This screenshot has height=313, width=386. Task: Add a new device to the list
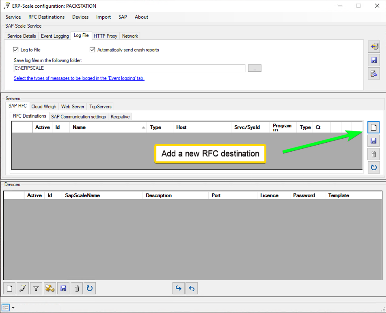(x=9, y=288)
